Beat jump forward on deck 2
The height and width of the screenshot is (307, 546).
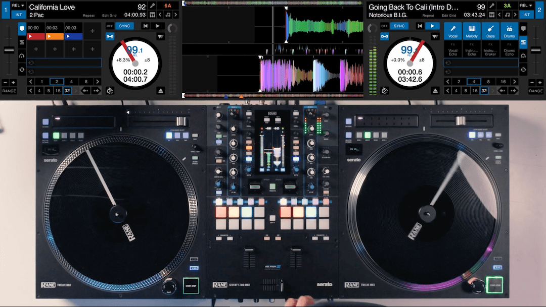tap(513, 91)
